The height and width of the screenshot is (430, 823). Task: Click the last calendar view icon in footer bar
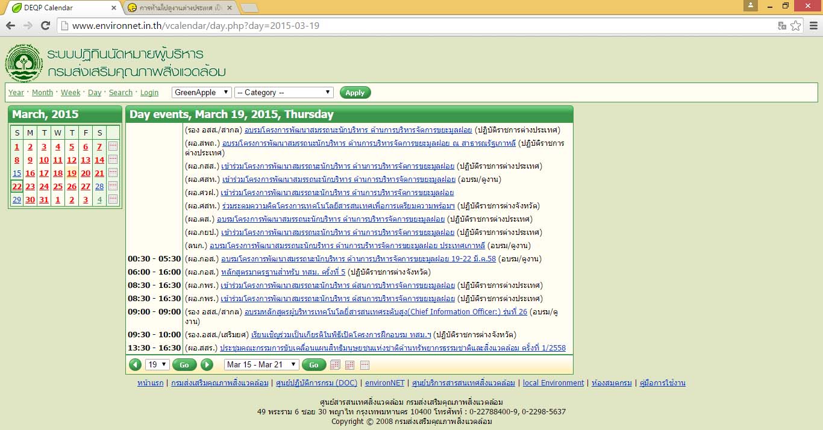[365, 364]
